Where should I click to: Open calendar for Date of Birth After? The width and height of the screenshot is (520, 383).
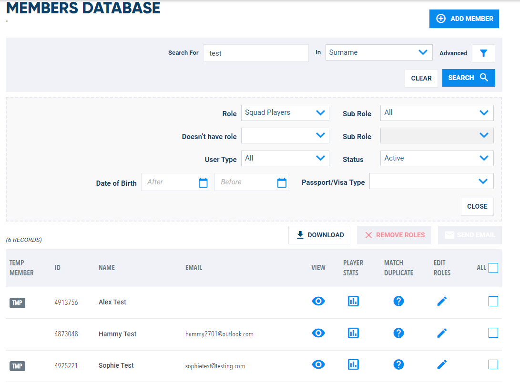click(203, 182)
